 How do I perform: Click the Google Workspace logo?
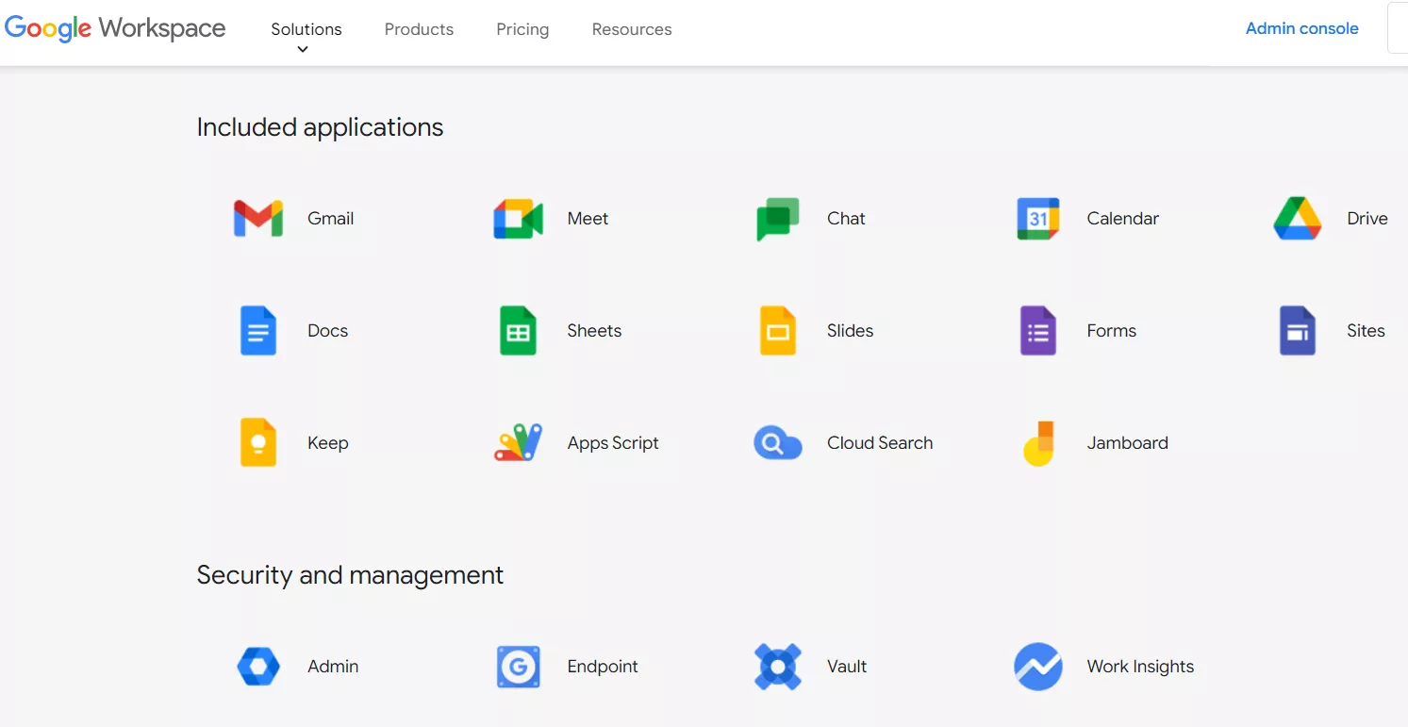pyautogui.click(x=115, y=28)
